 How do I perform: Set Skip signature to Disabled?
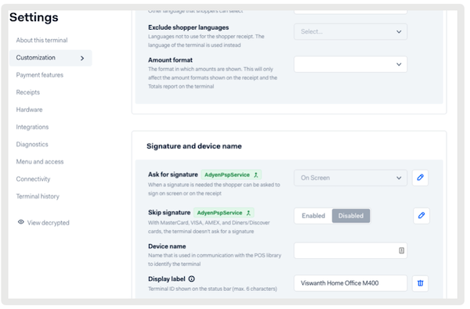[x=351, y=216]
